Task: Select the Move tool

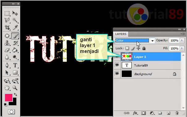Action: click(15, 13)
